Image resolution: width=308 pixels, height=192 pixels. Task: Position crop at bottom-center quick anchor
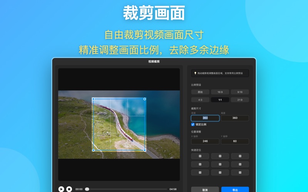pyautogui.click(x=220, y=172)
